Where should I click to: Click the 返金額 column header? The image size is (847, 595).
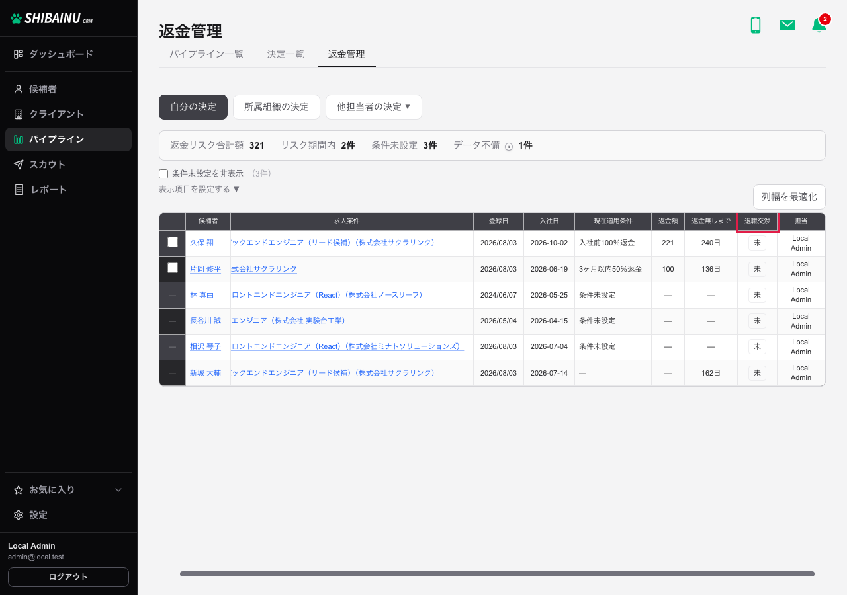pyautogui.click(x=668, y=221)
